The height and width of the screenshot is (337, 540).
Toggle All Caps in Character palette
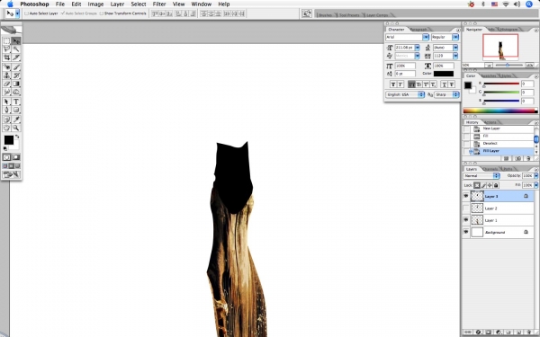click(x=411, y=84)
